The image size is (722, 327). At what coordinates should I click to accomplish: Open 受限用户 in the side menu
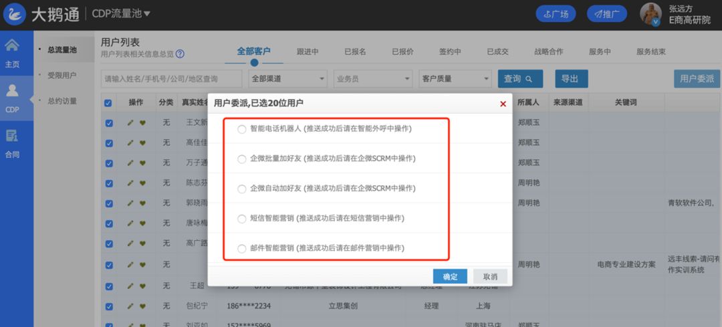[x=62, y=75]
